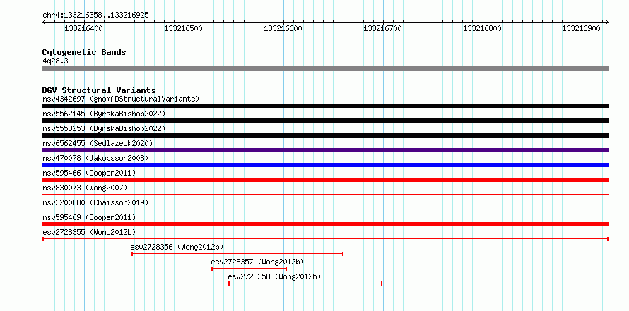629x311 pixels.
Task: Open variant nsv3200880 (Chaisson2019) label
Action: pos(95,202)
